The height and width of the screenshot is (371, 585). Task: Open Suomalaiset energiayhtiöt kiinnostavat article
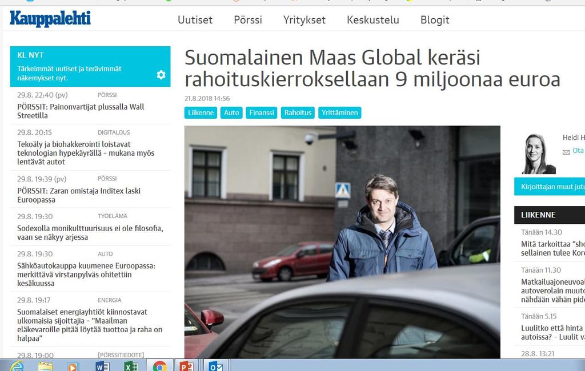(x=90, y=325)
